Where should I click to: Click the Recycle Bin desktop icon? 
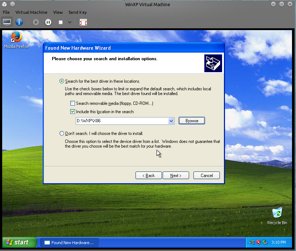point(277,216)
